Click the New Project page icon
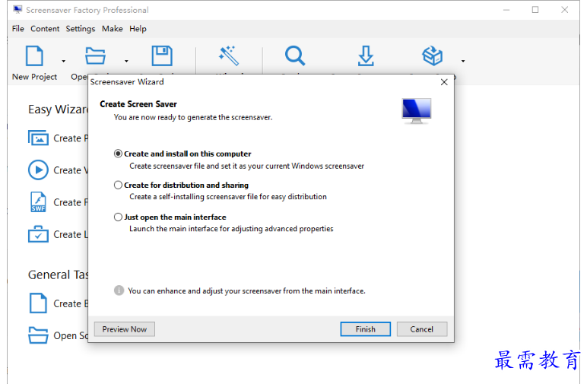This screenshot has width=587, height=384. (34, 56)
